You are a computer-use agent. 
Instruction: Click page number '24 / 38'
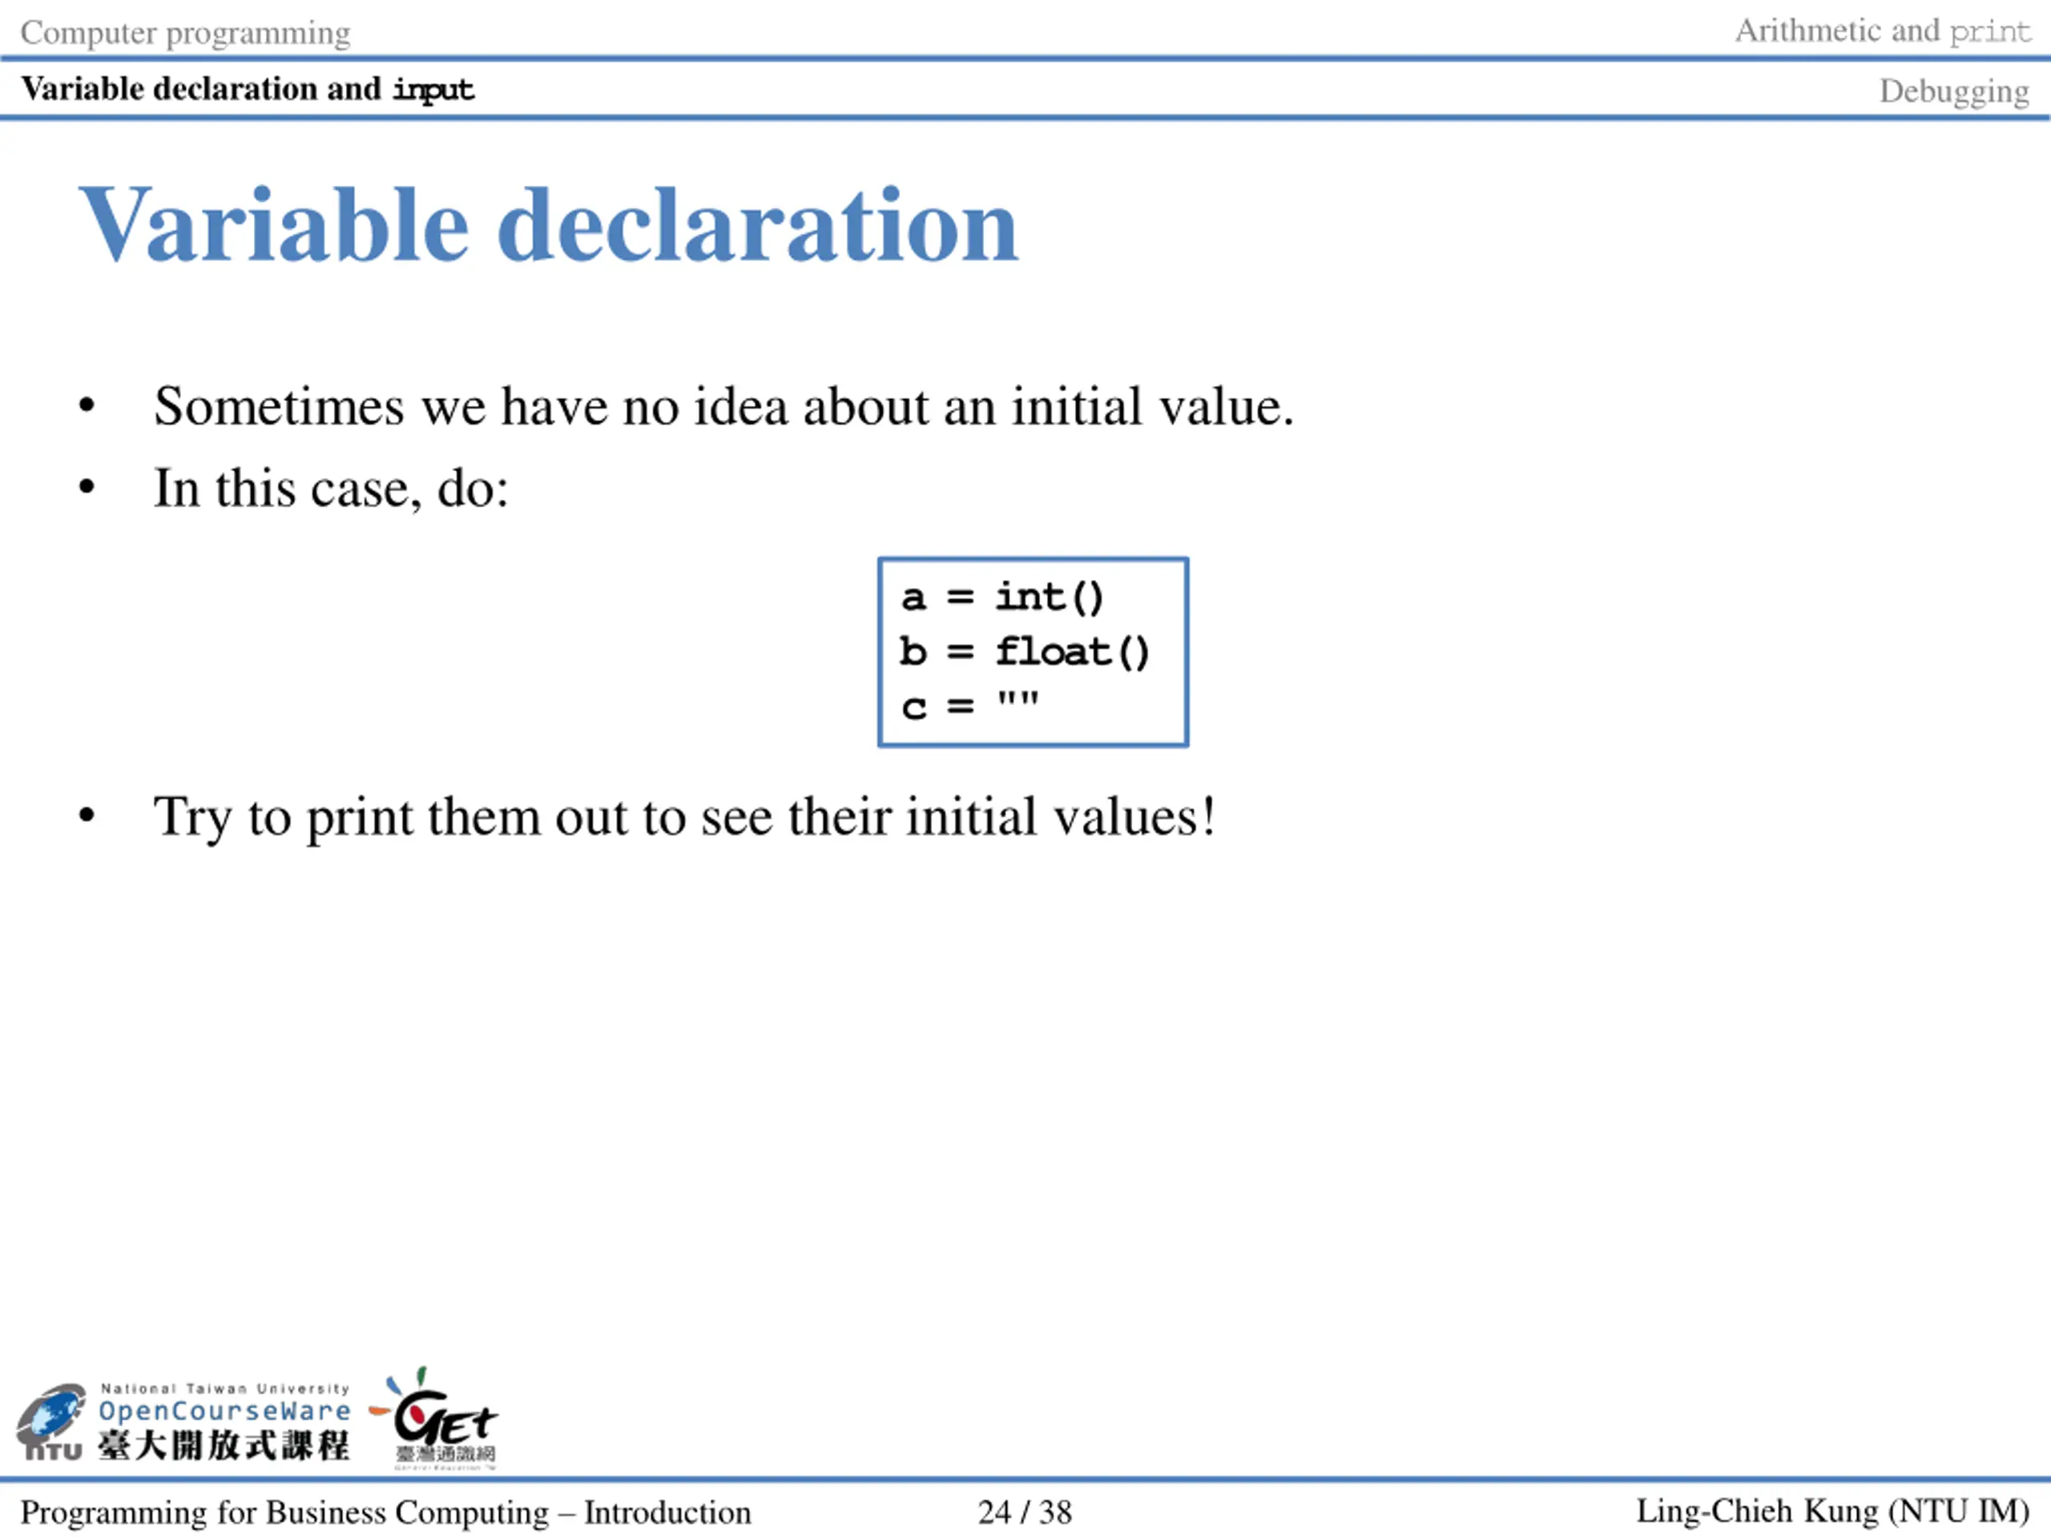pyautogui.click(x=1025, y=1513)
